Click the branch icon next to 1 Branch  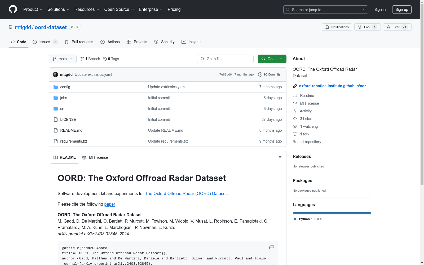tap(82, 59)
